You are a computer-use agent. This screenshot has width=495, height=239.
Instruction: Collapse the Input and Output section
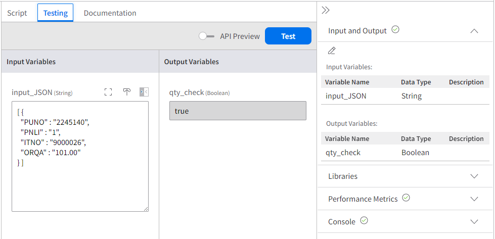[474, 31]
